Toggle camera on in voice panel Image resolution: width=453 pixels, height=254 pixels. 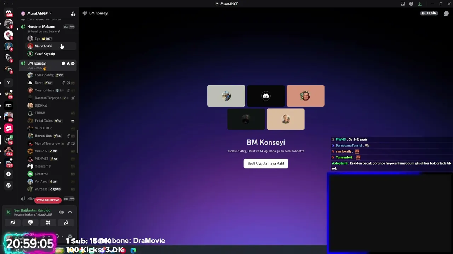13,223
